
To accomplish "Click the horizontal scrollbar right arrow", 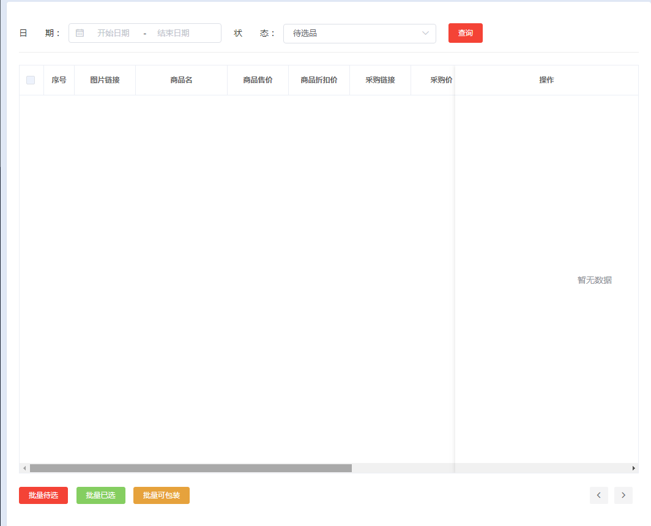I will click(x=634, y=469).
